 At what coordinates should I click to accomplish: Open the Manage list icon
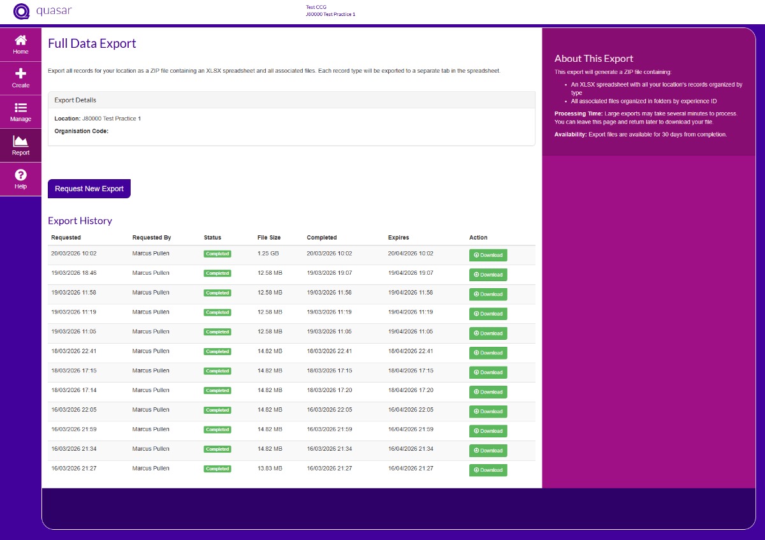coord(20,107)
